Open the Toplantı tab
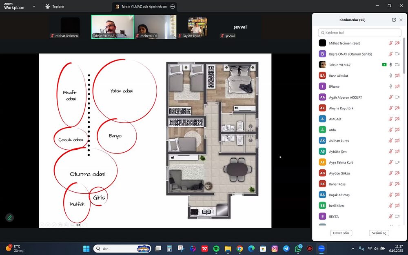The width and height of the screenshot is (408, 255). coord(55,7)
